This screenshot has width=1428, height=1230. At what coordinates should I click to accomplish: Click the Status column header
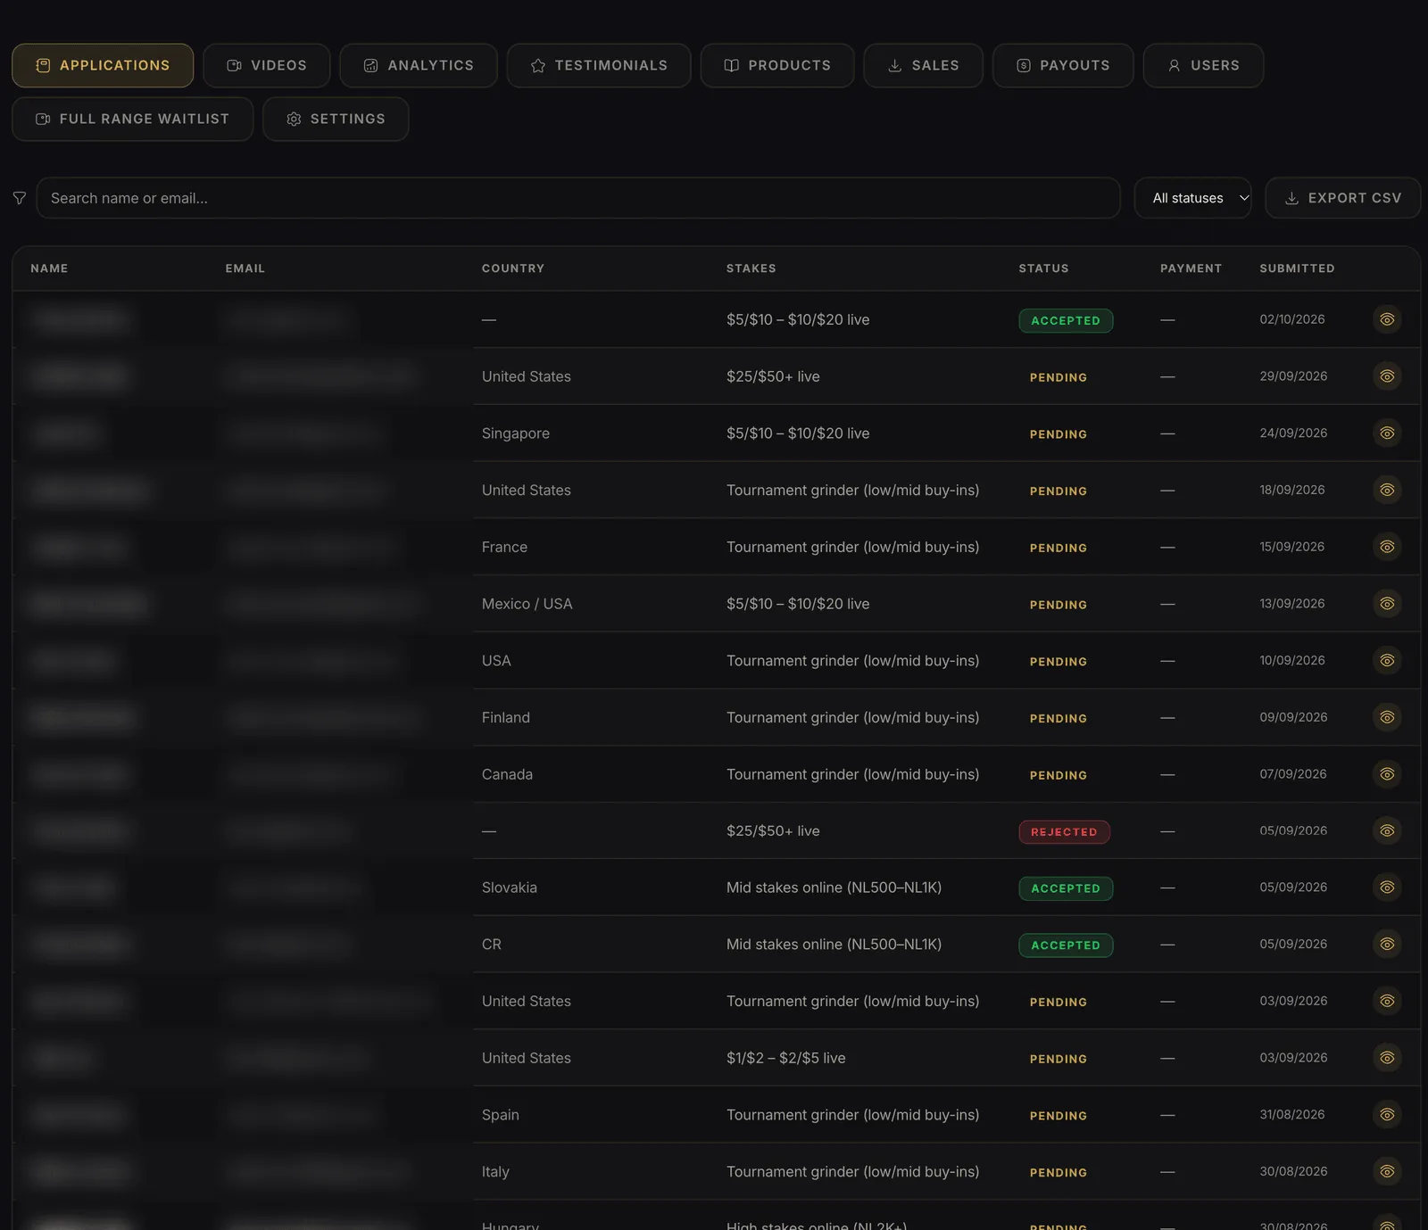pyautogui.click(x=1044, y=268)
